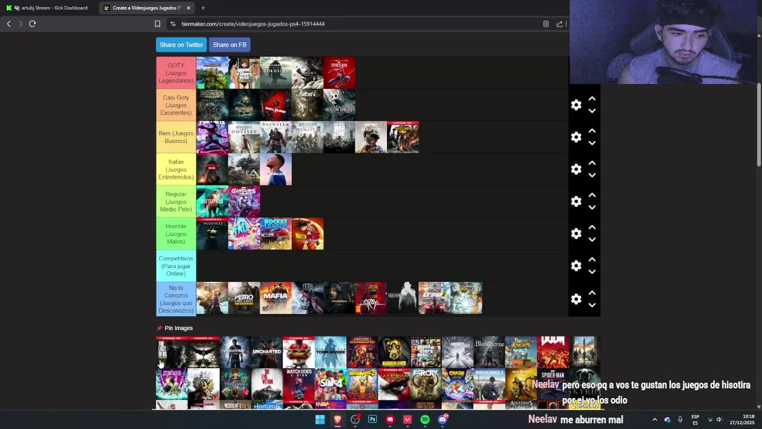
Task: Share tier list on Twitter
Action: [x=181, y=45]
